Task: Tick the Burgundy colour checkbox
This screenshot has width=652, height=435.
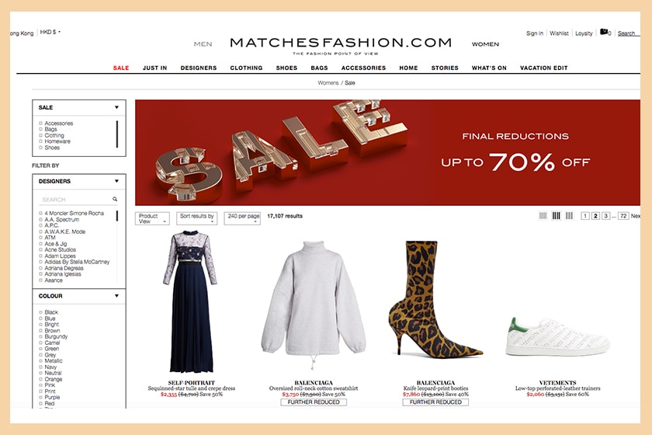Action: (40, 337)
